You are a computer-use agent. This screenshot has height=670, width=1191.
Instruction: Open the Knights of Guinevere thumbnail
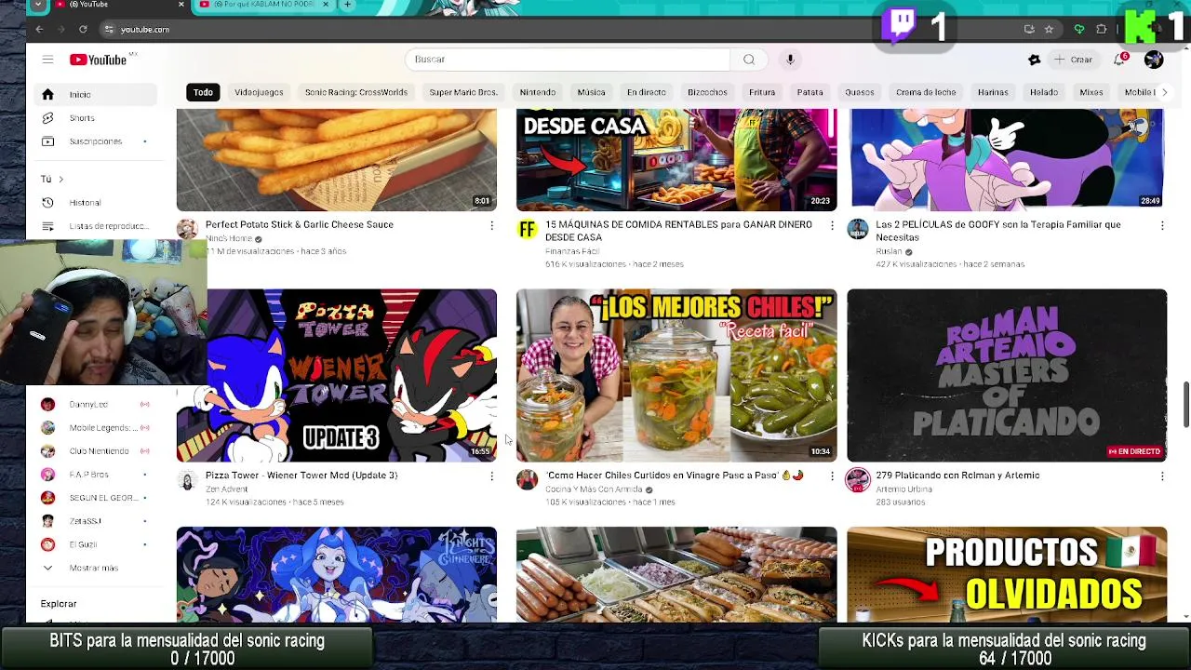[337, 574]
